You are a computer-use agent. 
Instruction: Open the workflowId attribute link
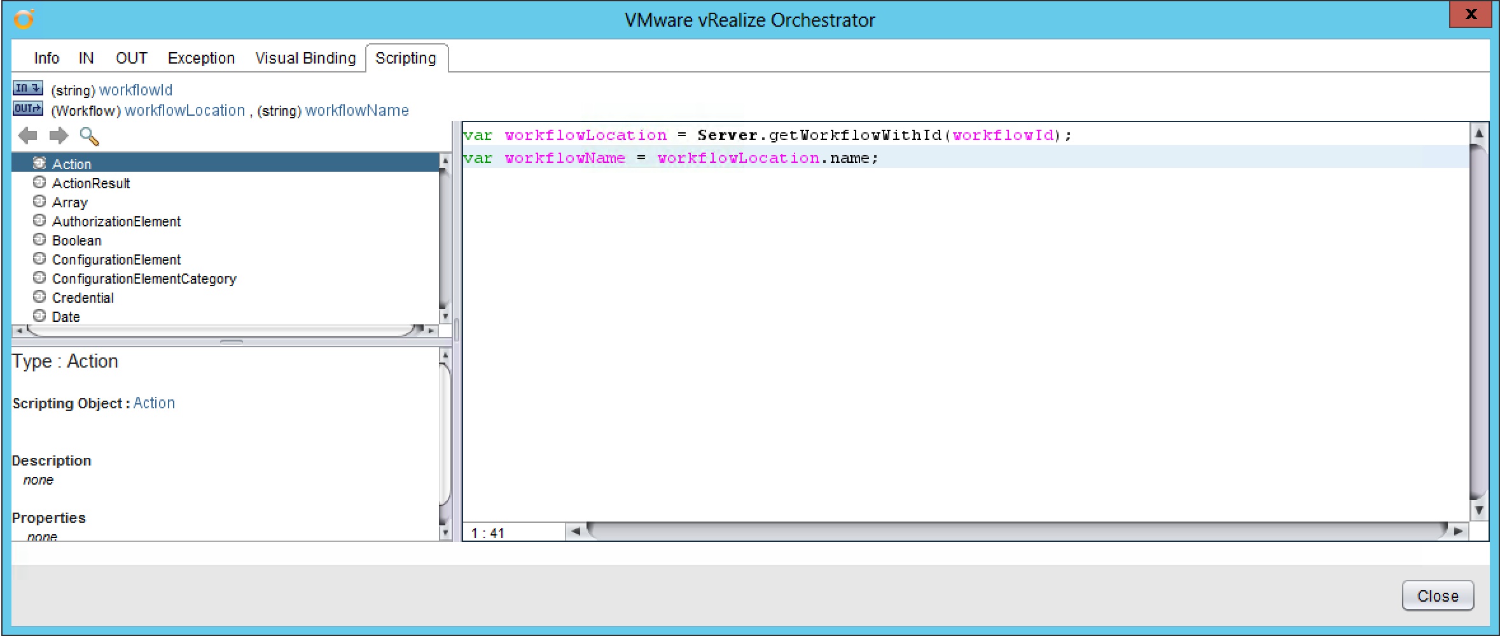(135, 90)
